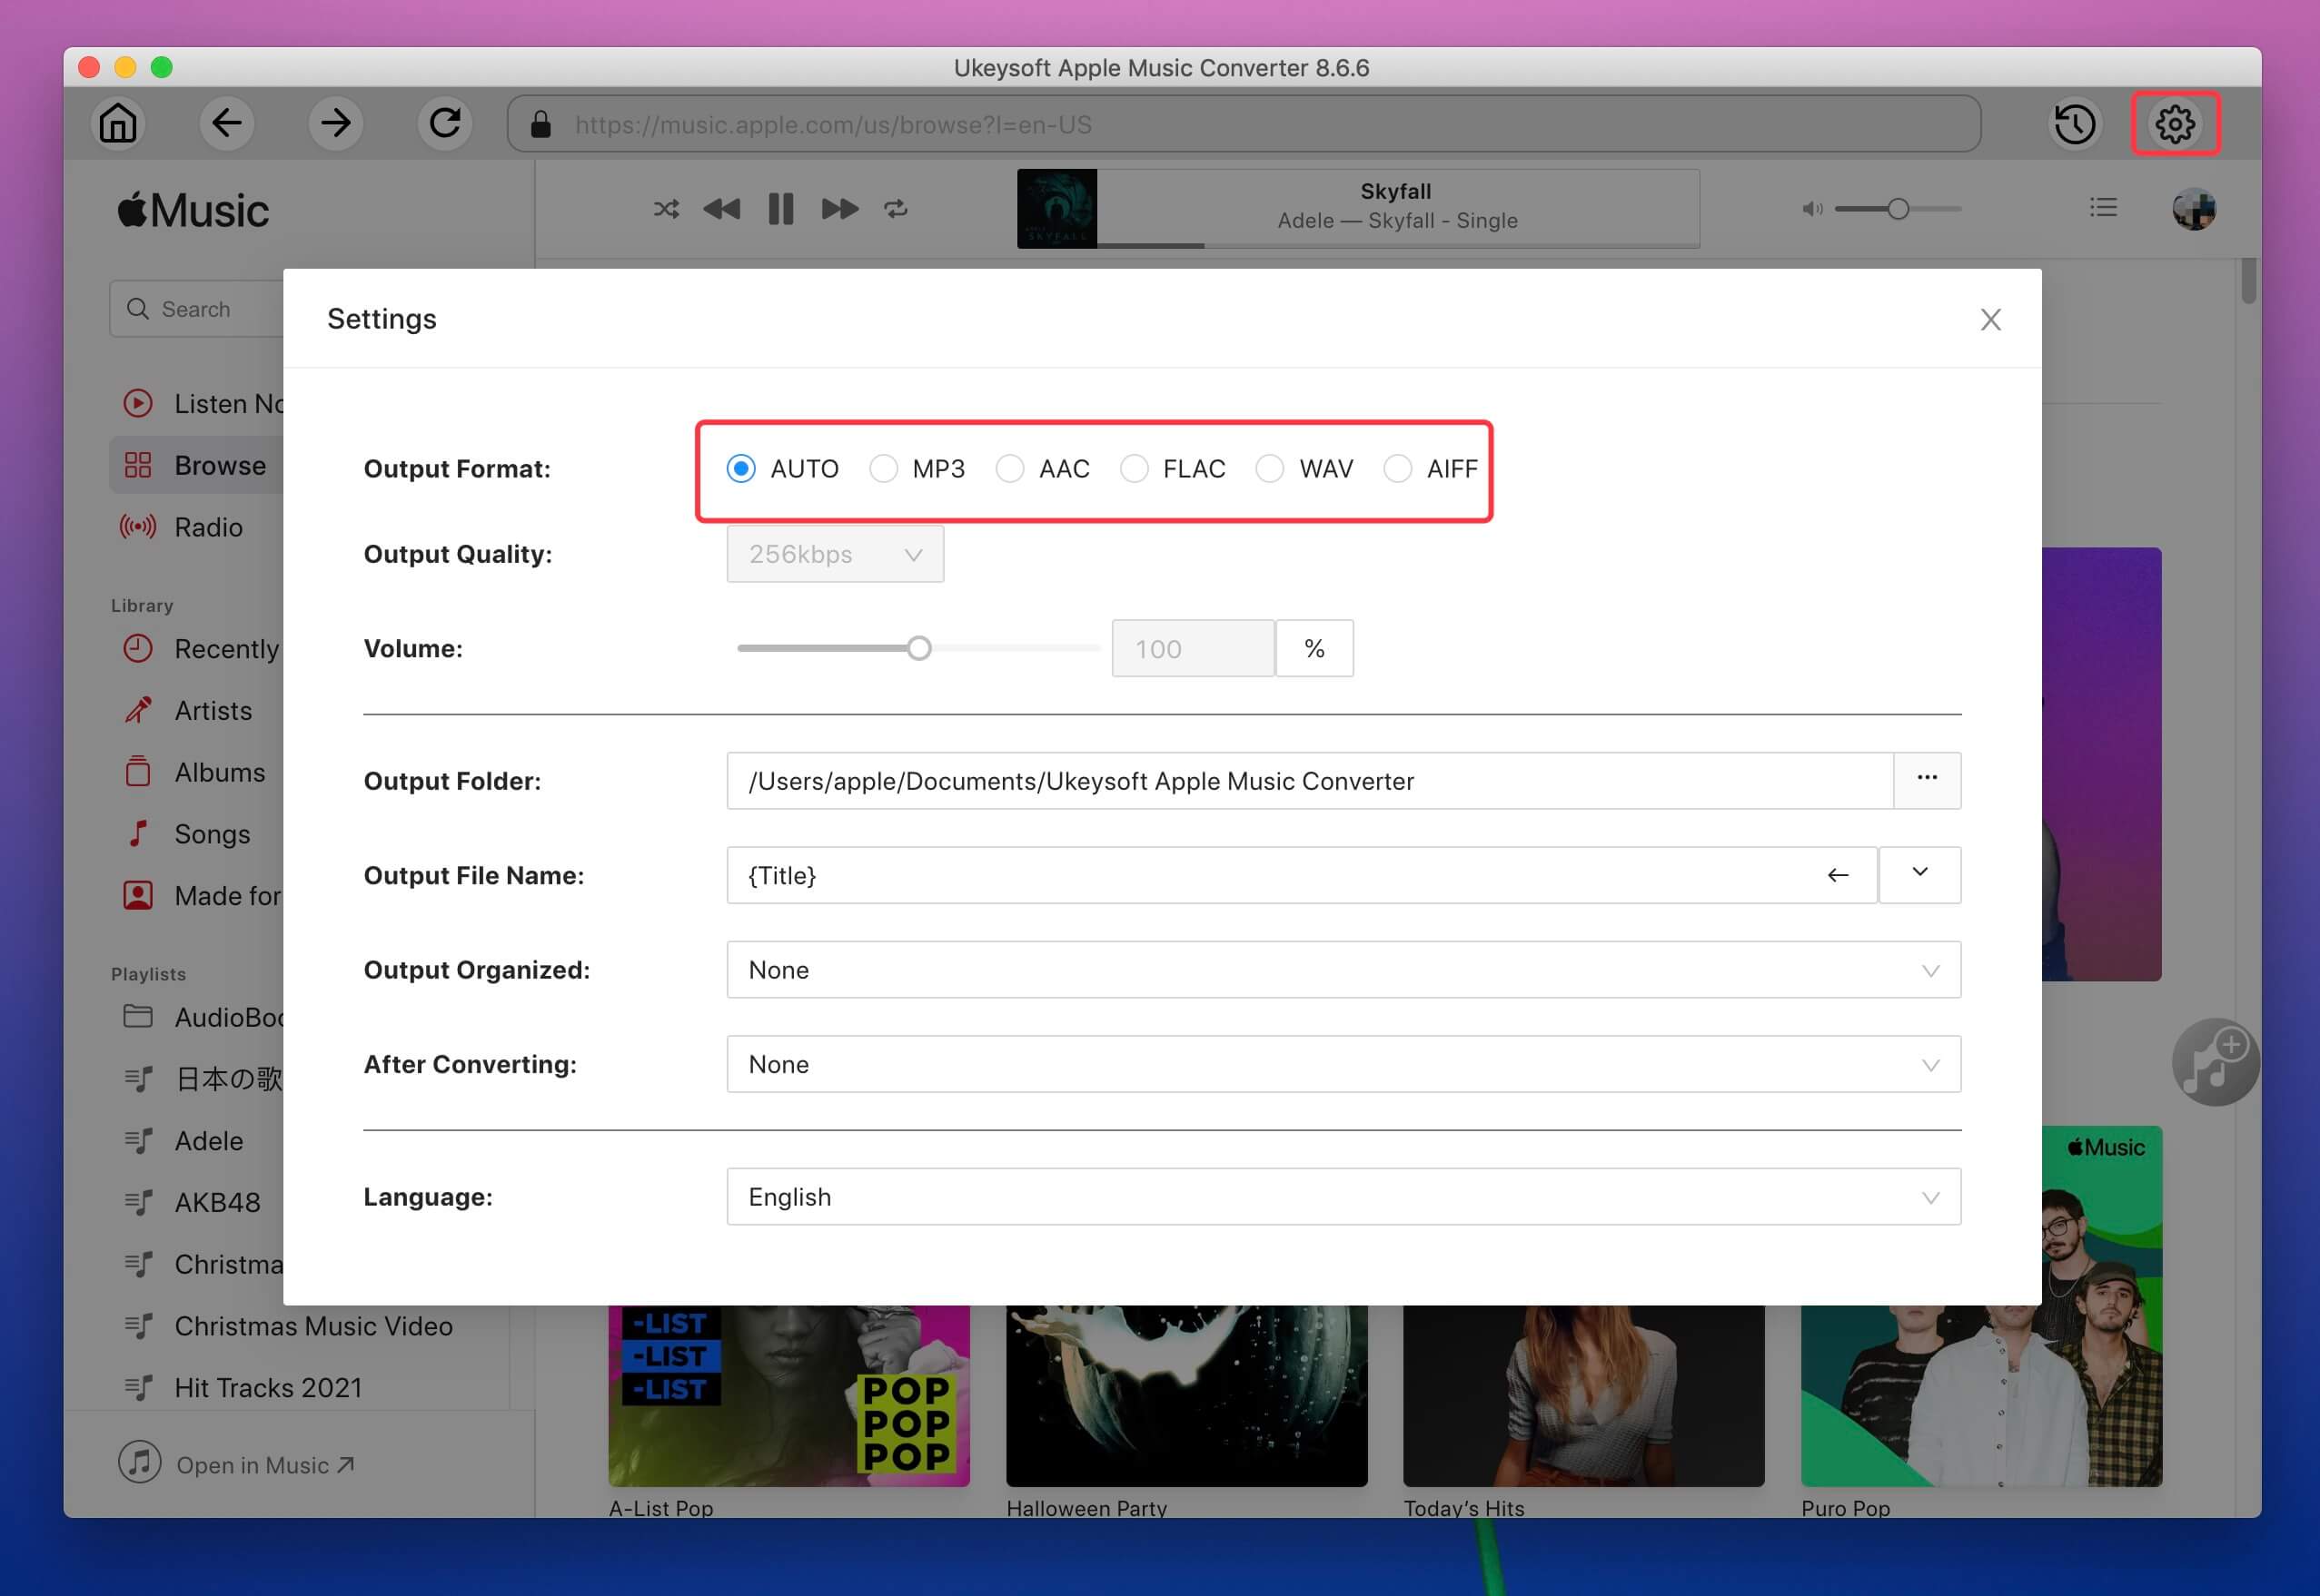Click the queue/list view icon
Viewport: 2320px width, 1596px height.
(2101, 208)
